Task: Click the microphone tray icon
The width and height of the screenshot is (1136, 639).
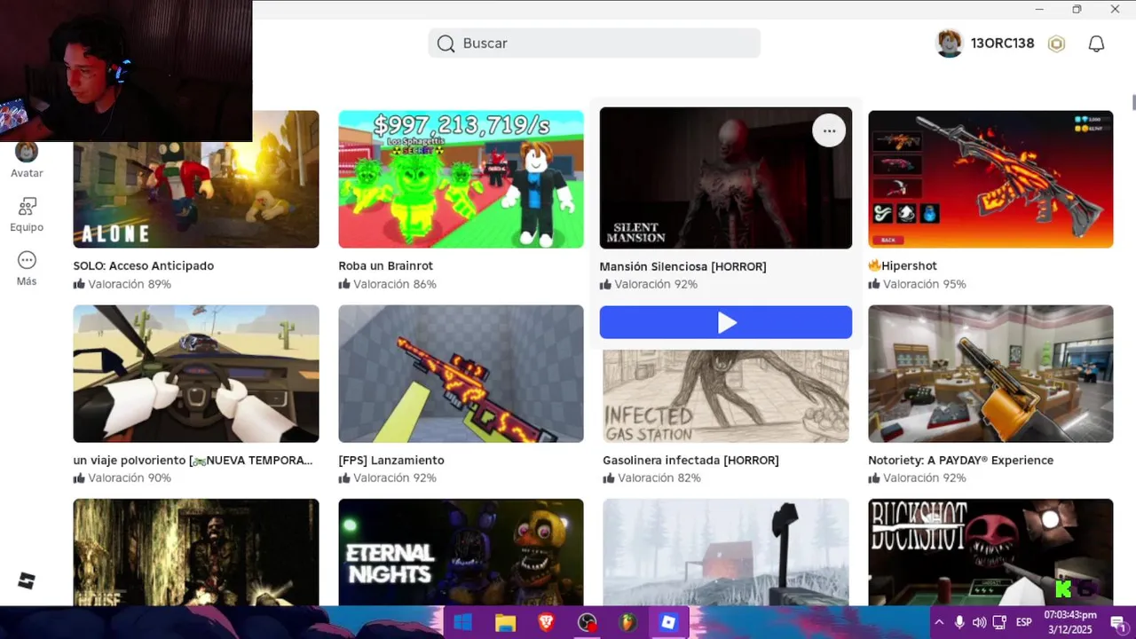Action: click(959, 622)
